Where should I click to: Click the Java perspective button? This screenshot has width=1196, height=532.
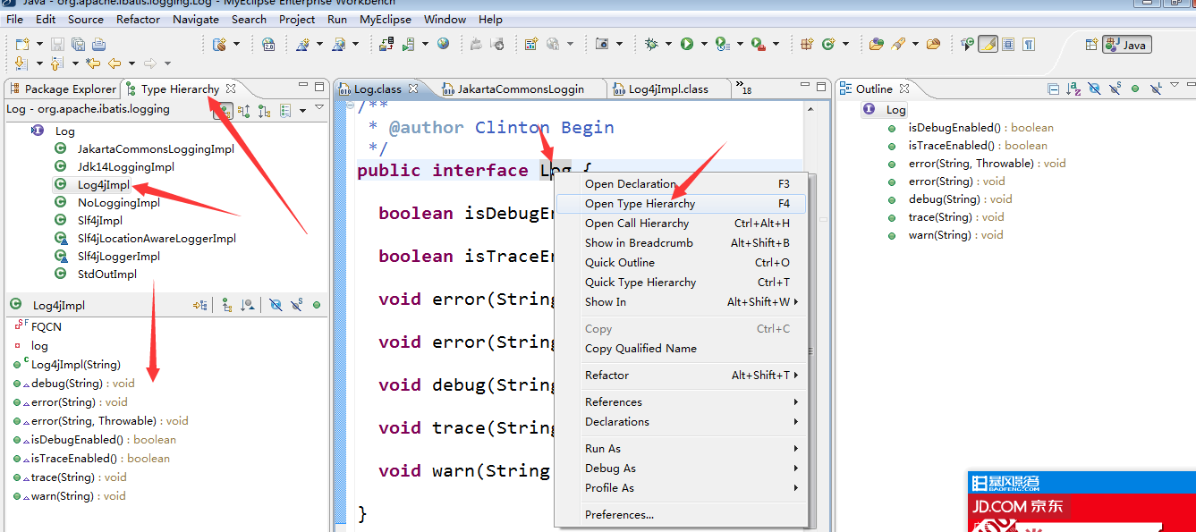[1126, 45]
